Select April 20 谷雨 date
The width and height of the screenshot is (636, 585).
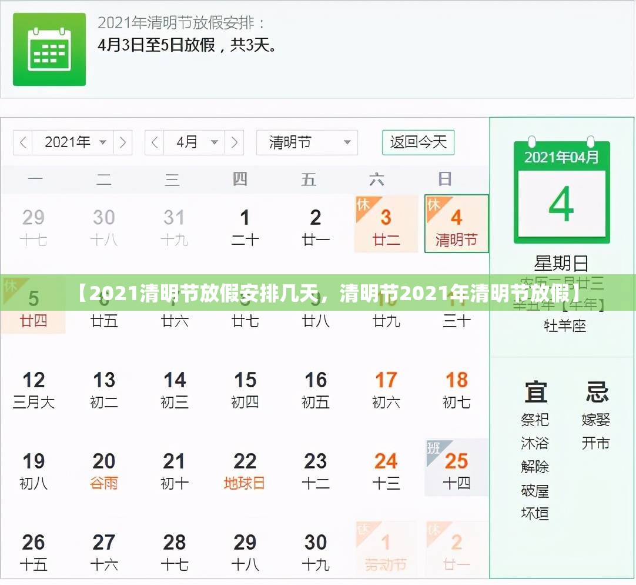[x=104, y=471]
